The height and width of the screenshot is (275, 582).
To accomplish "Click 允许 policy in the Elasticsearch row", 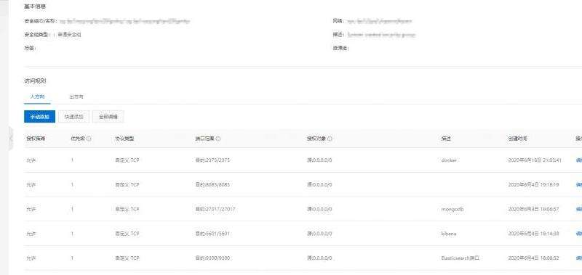I will point(31,258).
